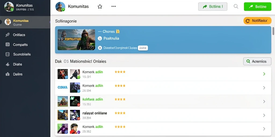The height and width of the screenshot is (137, 275).
Task: Click the header avatar next to Komunitas title
Action: coord(60,7)
